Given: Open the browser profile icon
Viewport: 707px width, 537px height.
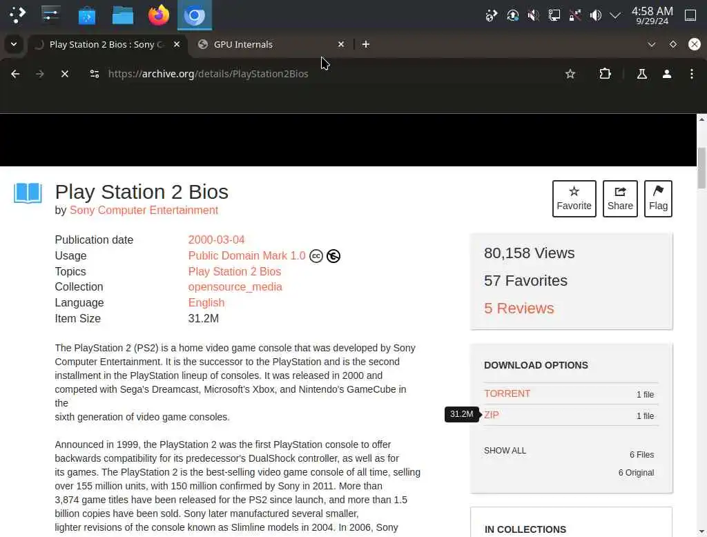Looking at the screenshot, I should click(x=667, y=74).
